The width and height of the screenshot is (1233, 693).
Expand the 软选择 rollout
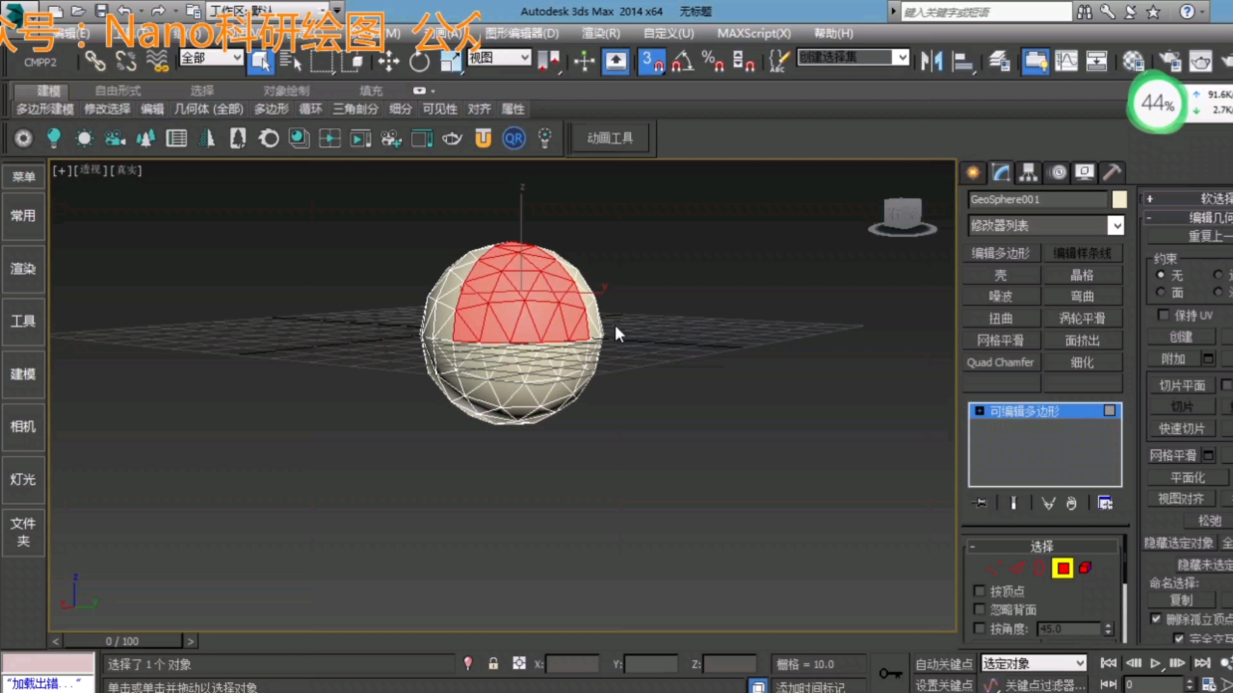pyautogui.click(x=1150, y=199)
